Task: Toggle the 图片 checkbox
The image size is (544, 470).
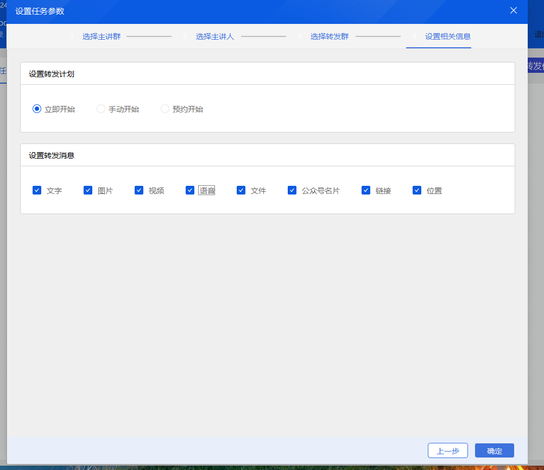Action: pos(88,190)
